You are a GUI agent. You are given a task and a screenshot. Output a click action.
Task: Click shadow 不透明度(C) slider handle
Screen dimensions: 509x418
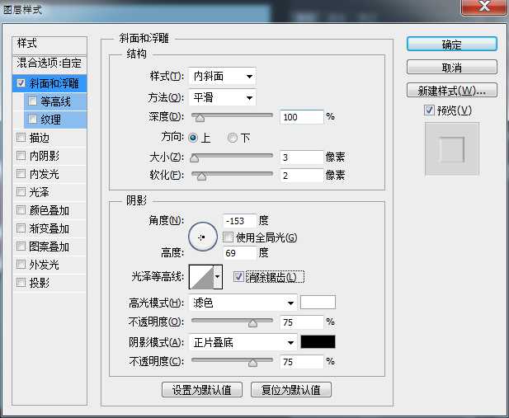pos(252,363)
